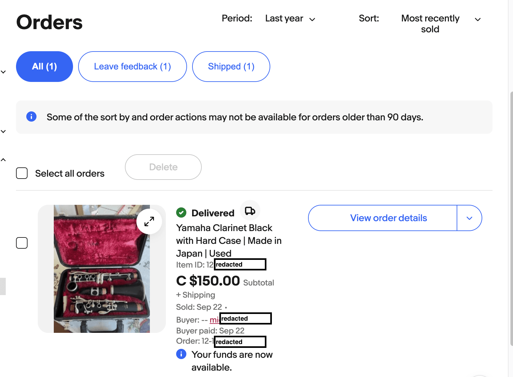Select the All (1) filter tab
This screenshot has width=513, height=377.
click(x=45, y=67)
